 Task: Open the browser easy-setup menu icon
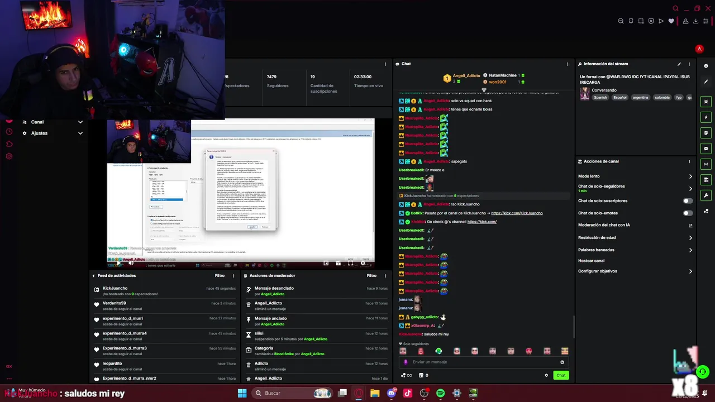point(706,21)
